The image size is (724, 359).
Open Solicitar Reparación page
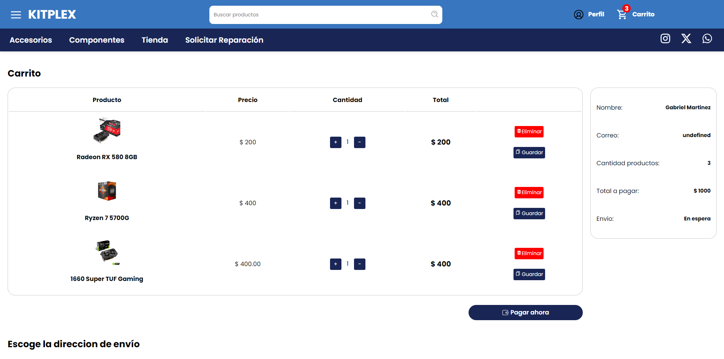pyautogui.click(x=224, y=40)
